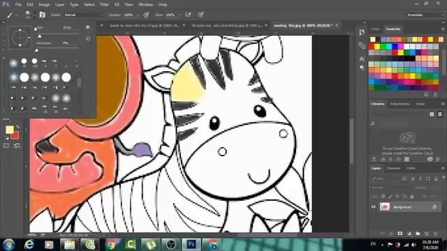Screen dimensions: 447x251
Task: Open Internet Explorer from the taskbar
Action: click(29, 245)
